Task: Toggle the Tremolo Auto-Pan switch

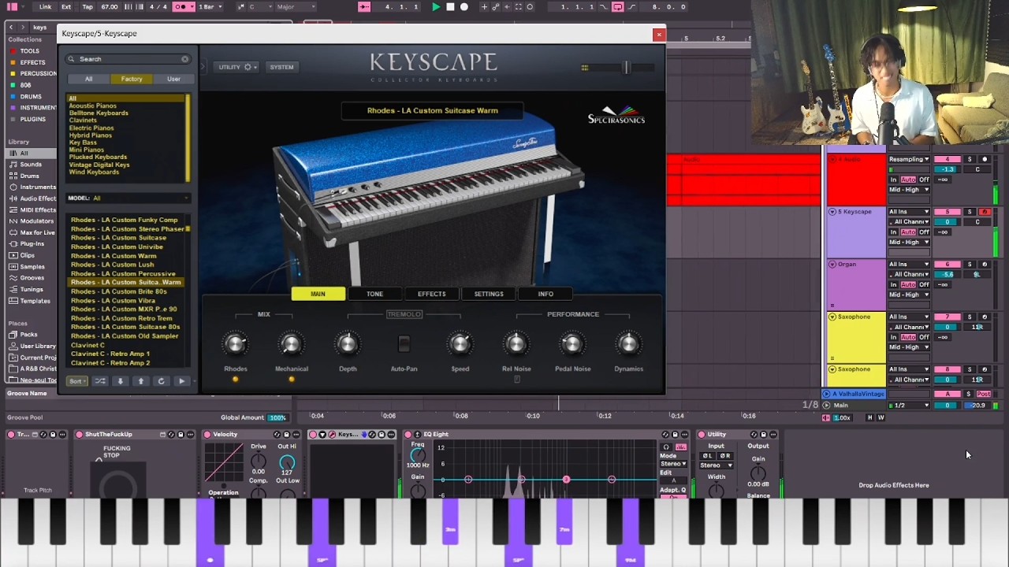Action: pyautogui.click(x=404, y=344)
